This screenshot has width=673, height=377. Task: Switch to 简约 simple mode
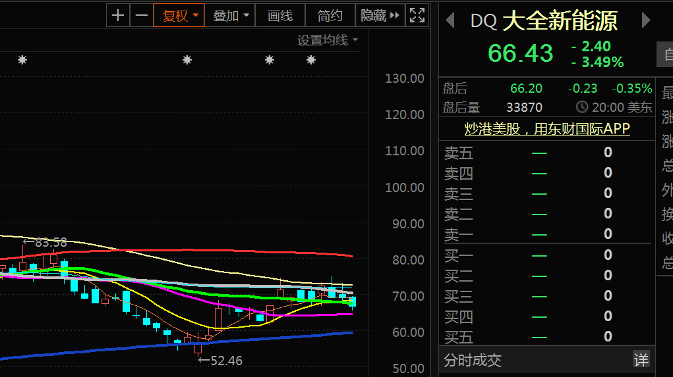pyautogui.click(x=330, y=16)
